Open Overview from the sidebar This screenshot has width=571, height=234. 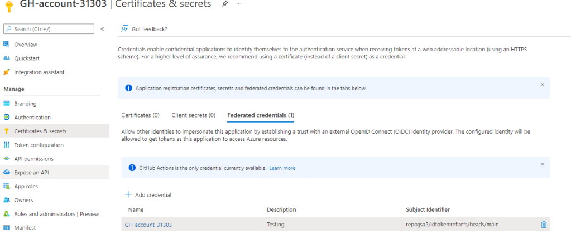pyautogui.click(x=25, y=45)
